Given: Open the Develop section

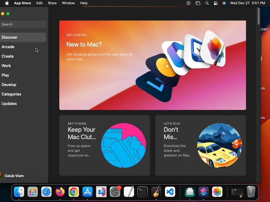Looking at the screenshot, I should [x=23, y=84].
